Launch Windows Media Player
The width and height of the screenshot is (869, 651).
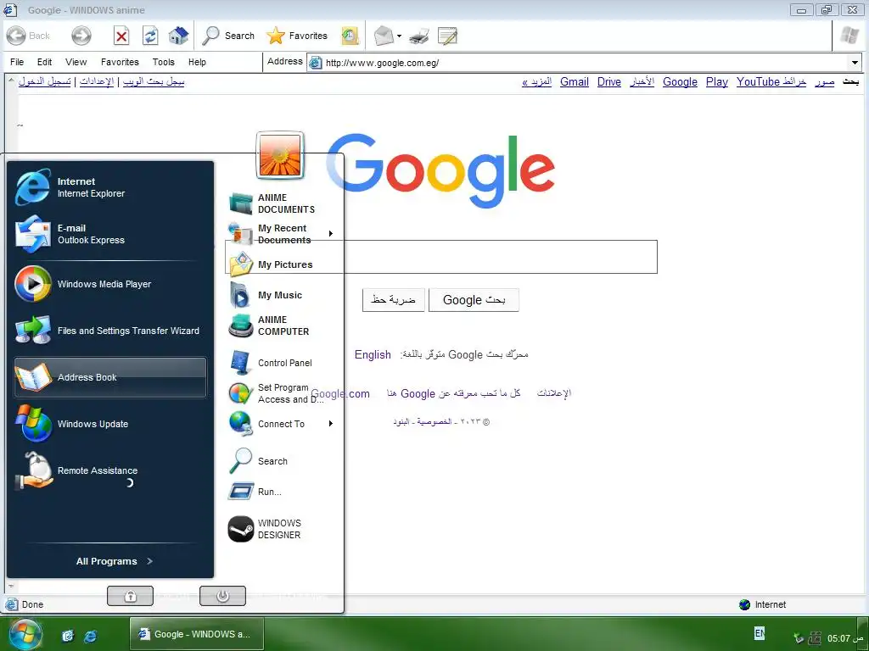click(x=111, y=284)
